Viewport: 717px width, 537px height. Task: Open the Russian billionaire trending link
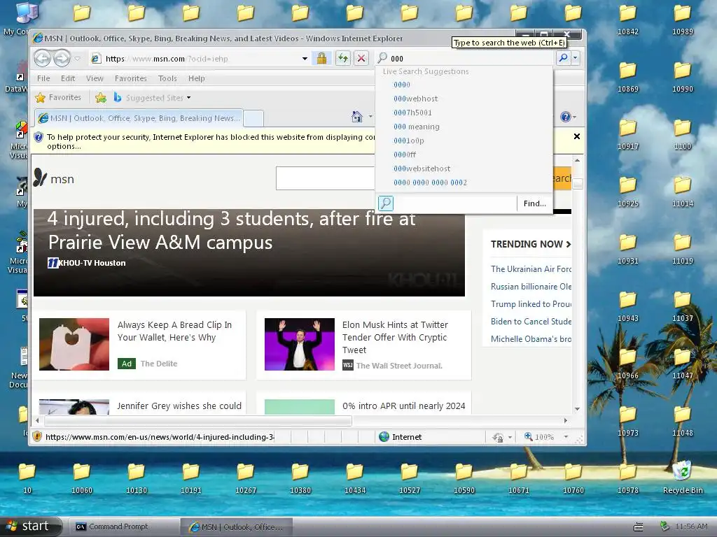click(531, 286)
